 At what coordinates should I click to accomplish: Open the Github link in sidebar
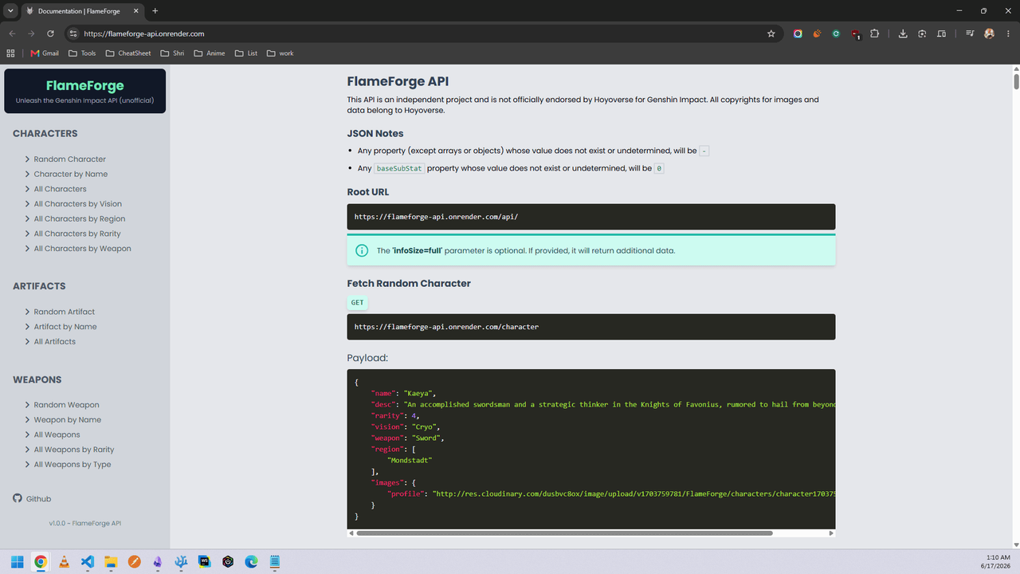pyautogui.click(x=32, y=499)
